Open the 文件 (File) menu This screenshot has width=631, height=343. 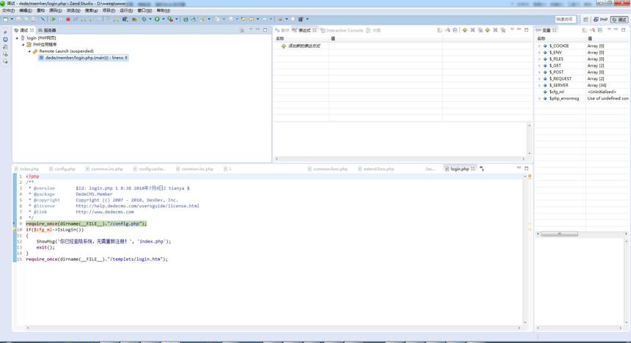coord(8,10)
